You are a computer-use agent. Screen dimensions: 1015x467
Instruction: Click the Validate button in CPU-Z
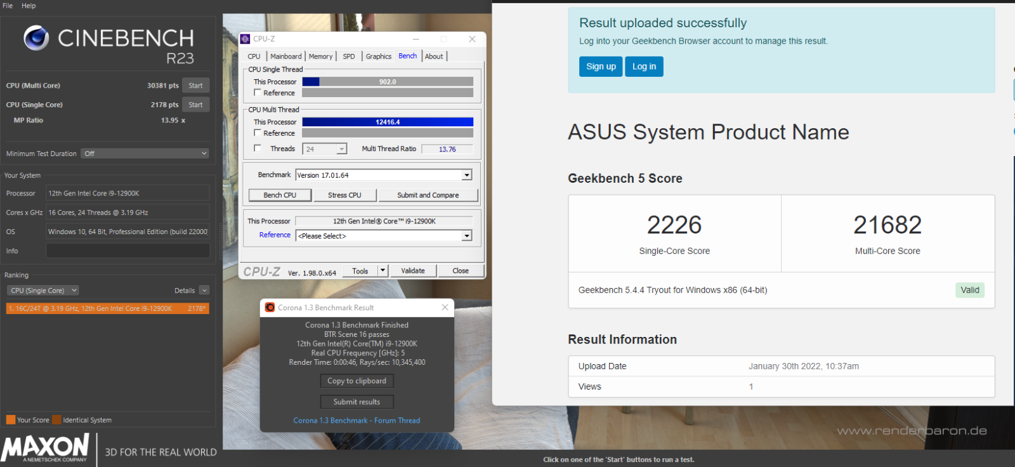(x=413, y=271)
